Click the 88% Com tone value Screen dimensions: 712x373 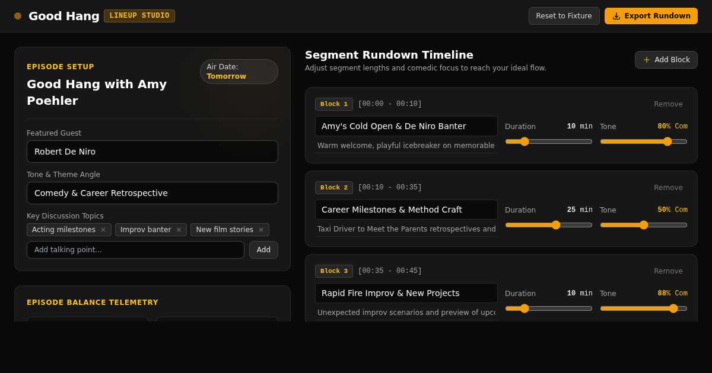(672, 294)
